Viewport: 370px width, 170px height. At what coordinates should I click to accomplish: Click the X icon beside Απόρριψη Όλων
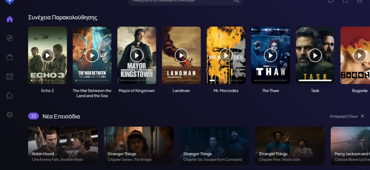click(363, 116)
